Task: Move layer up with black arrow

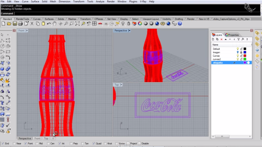Action: pyautogui.click(x=226, y=39)
